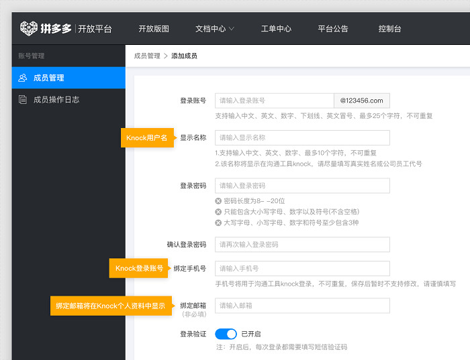Click the Pinduoduo heart logo icon
The width and height of the screenshot is (470, 360).
click(28, 28)
